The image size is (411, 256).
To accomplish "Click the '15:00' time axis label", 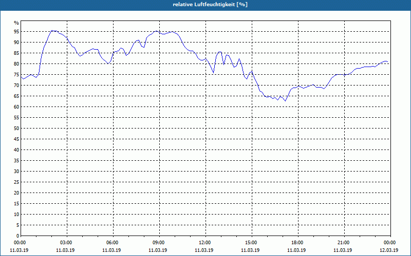I will click(252, 243).
